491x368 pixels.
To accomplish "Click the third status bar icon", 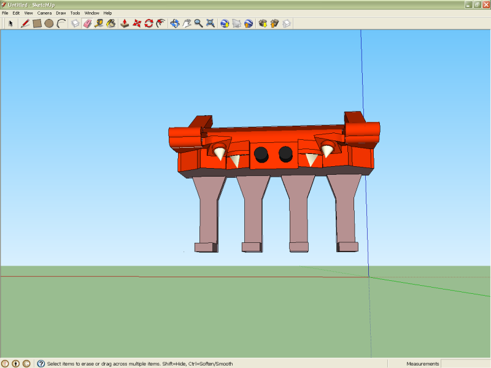I will point(26,364).
